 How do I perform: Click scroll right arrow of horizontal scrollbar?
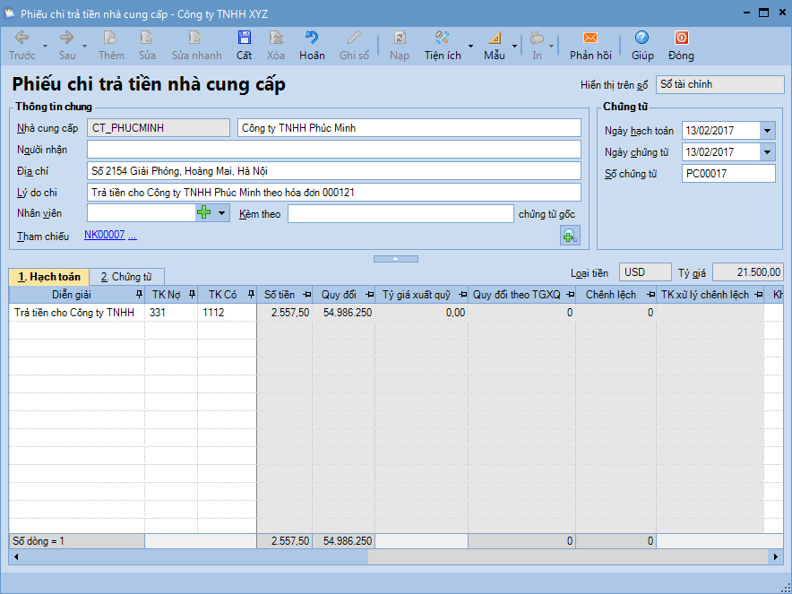(x=776, y=556)
